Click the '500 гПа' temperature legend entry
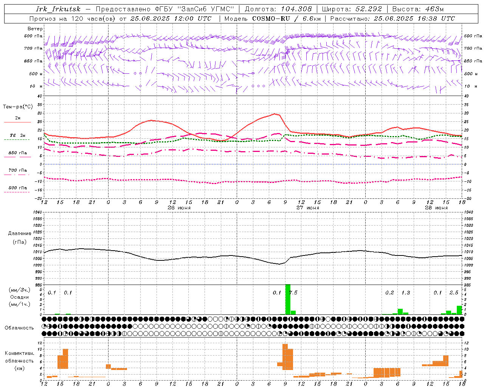This screenshot has width=484, height=387. point(18,188)
